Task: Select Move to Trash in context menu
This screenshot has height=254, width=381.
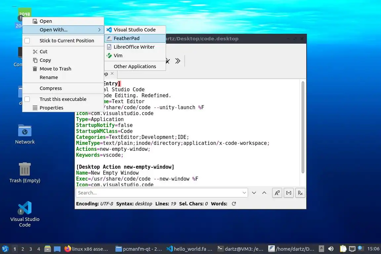Action: (63, 69)
